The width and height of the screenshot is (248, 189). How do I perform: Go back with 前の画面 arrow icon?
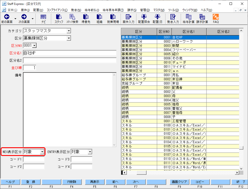pos(7,17)
